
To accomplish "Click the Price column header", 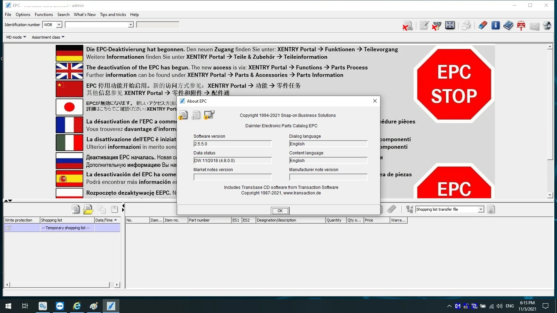I will [x=377, y=220].
